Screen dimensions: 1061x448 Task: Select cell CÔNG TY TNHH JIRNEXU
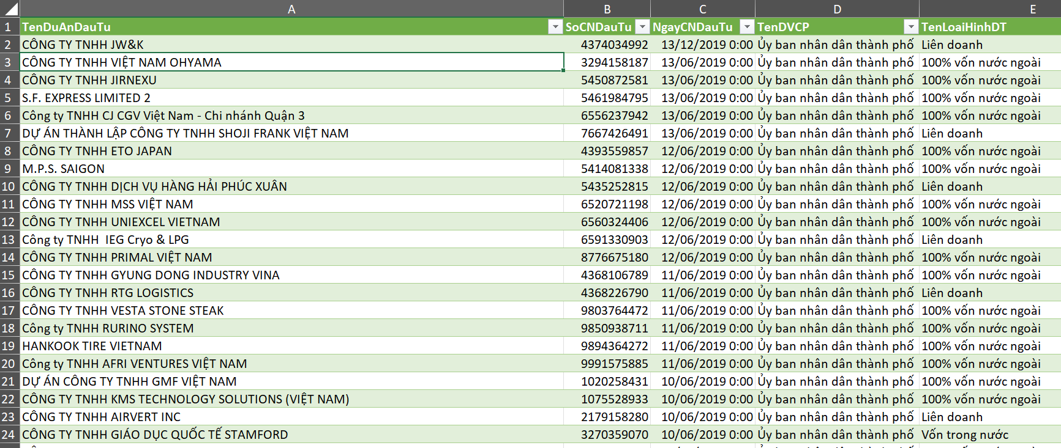click(x=291, y=80)
